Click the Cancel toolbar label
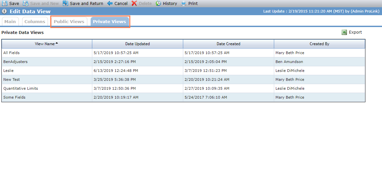 point(121,3)
